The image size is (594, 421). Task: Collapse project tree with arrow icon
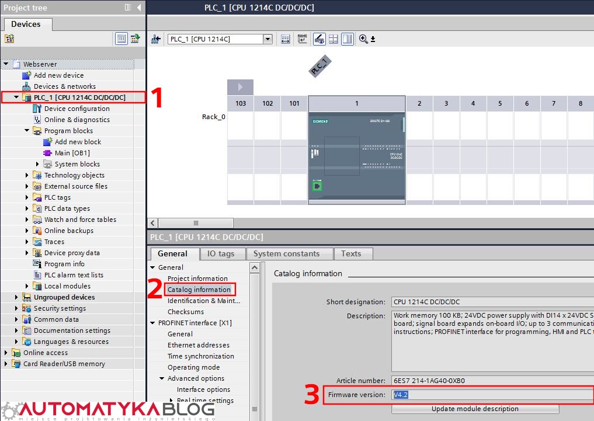(x=139, y=7)
